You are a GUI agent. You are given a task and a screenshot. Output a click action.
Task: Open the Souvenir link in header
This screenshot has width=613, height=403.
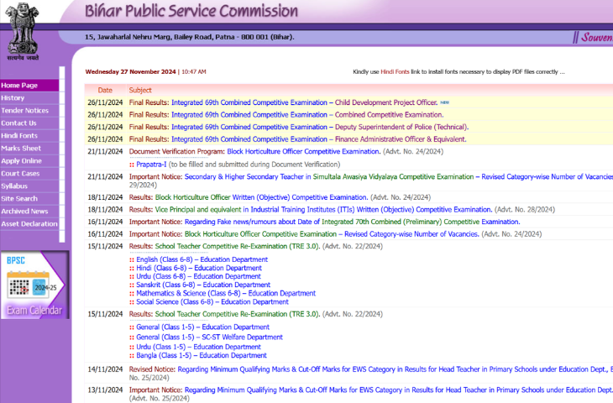coord(596,37)
